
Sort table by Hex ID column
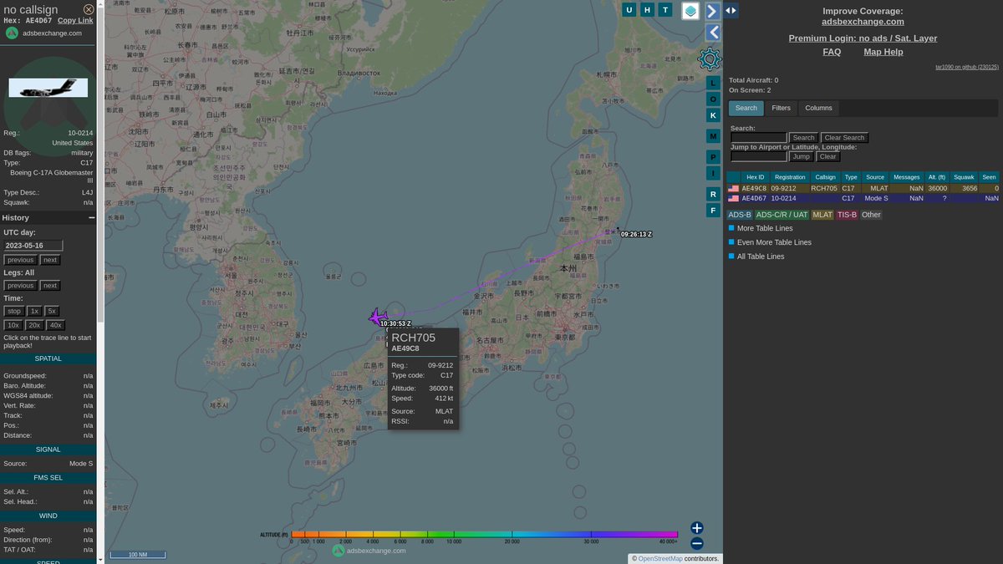(755, 177)
